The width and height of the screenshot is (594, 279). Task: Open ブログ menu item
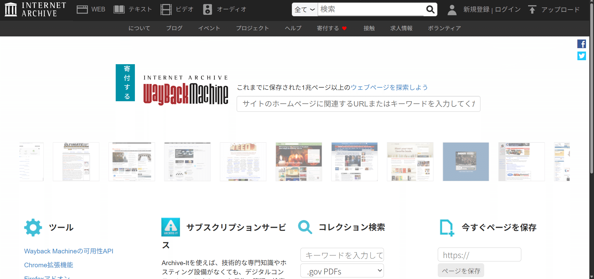[174, 28]
